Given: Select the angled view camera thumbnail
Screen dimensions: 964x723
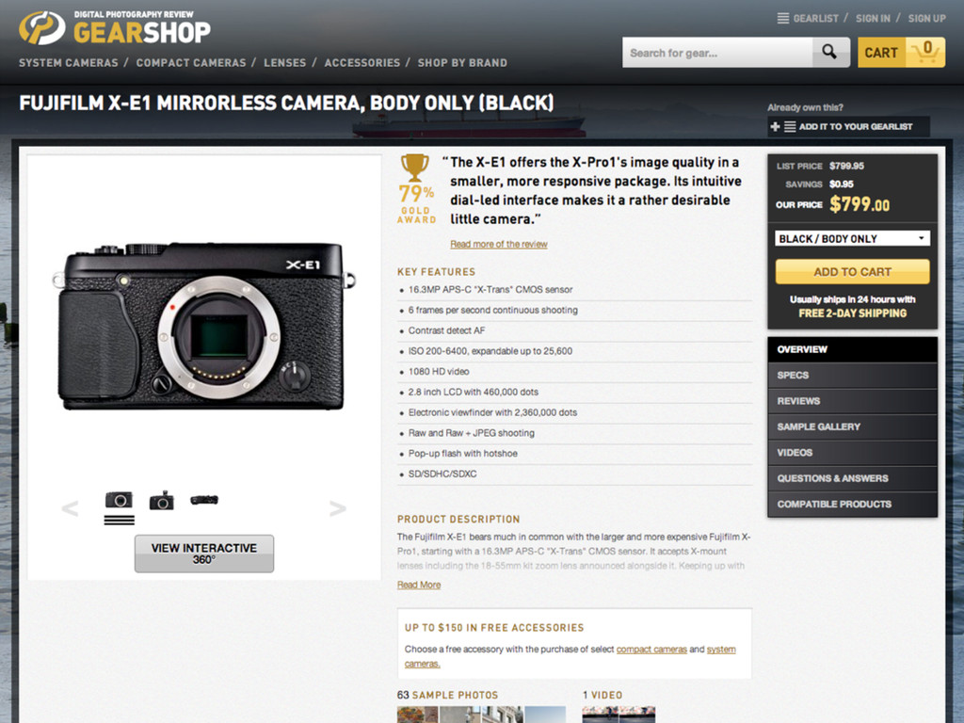Looking at the screenshot, I should [162, 501].
